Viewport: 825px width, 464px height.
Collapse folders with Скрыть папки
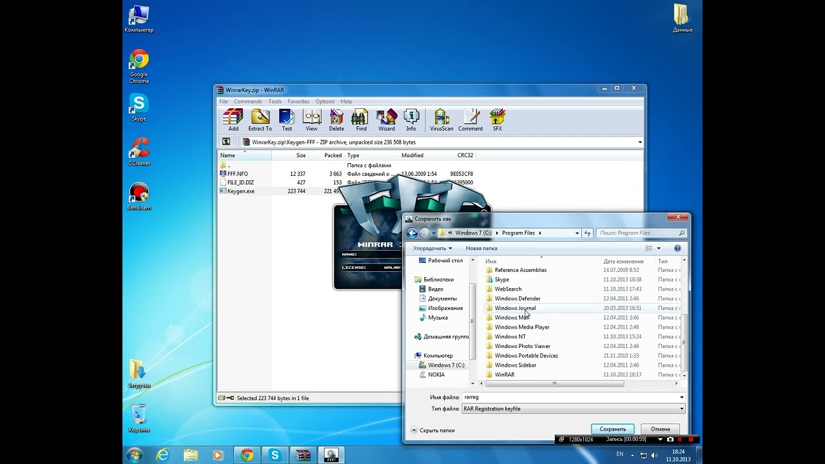coord(432,430)
